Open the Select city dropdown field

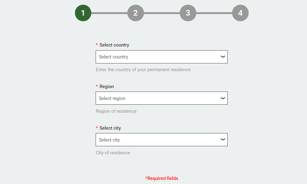(x=157, y=140)
